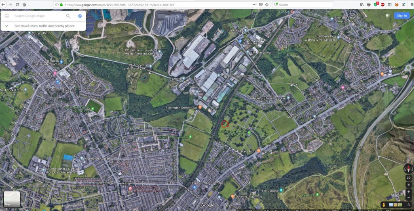Expand travel times, traffic and nearby places
This screenshot has width=414, height=211.
(x=7, y=26)
